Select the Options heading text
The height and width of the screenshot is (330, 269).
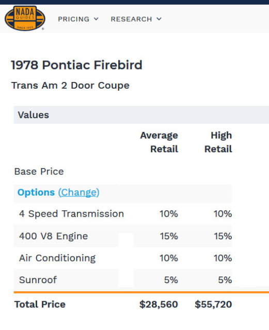[36, 192]
